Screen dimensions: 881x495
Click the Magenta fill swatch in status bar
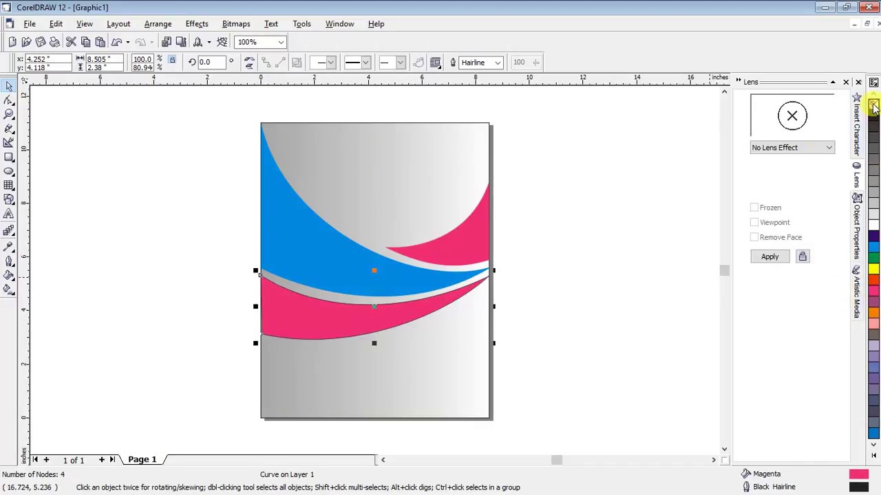(x=858, y=474)
